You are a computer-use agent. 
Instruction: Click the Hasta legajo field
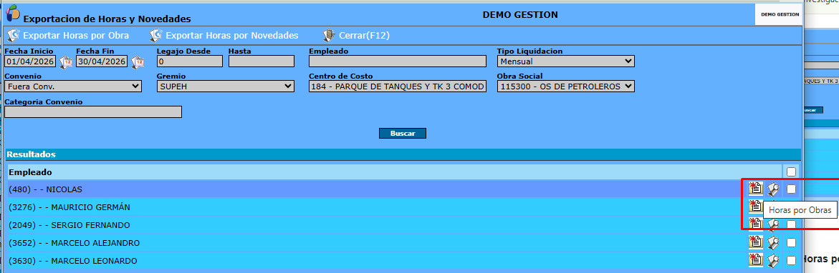261,61
